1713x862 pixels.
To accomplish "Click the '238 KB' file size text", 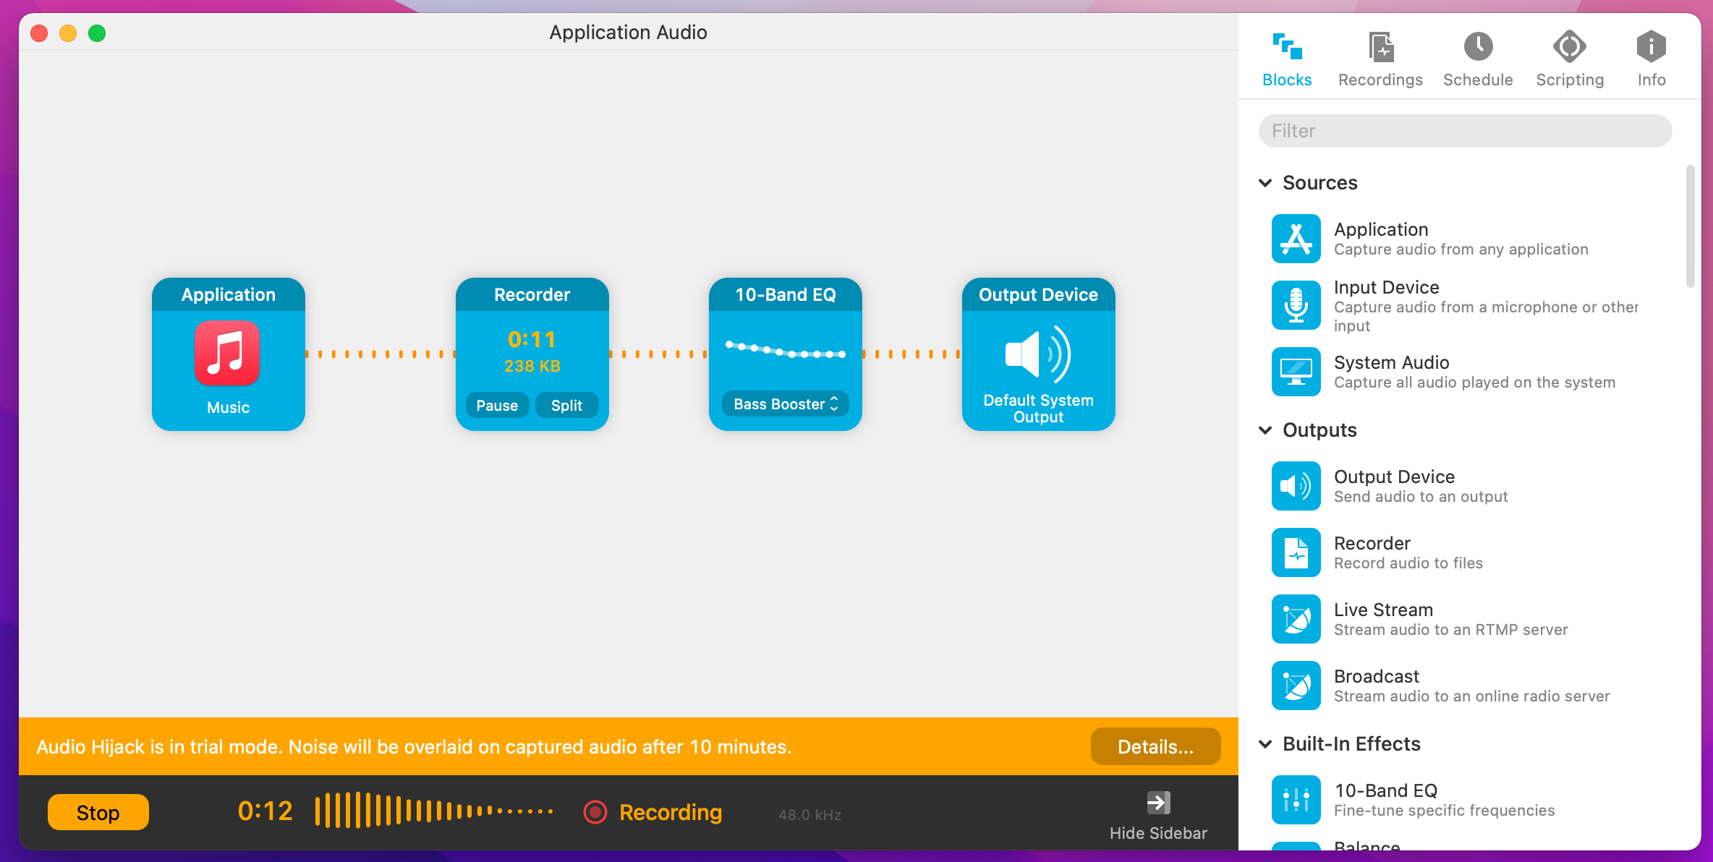I will pyautogui.click(x=532, y=366).
